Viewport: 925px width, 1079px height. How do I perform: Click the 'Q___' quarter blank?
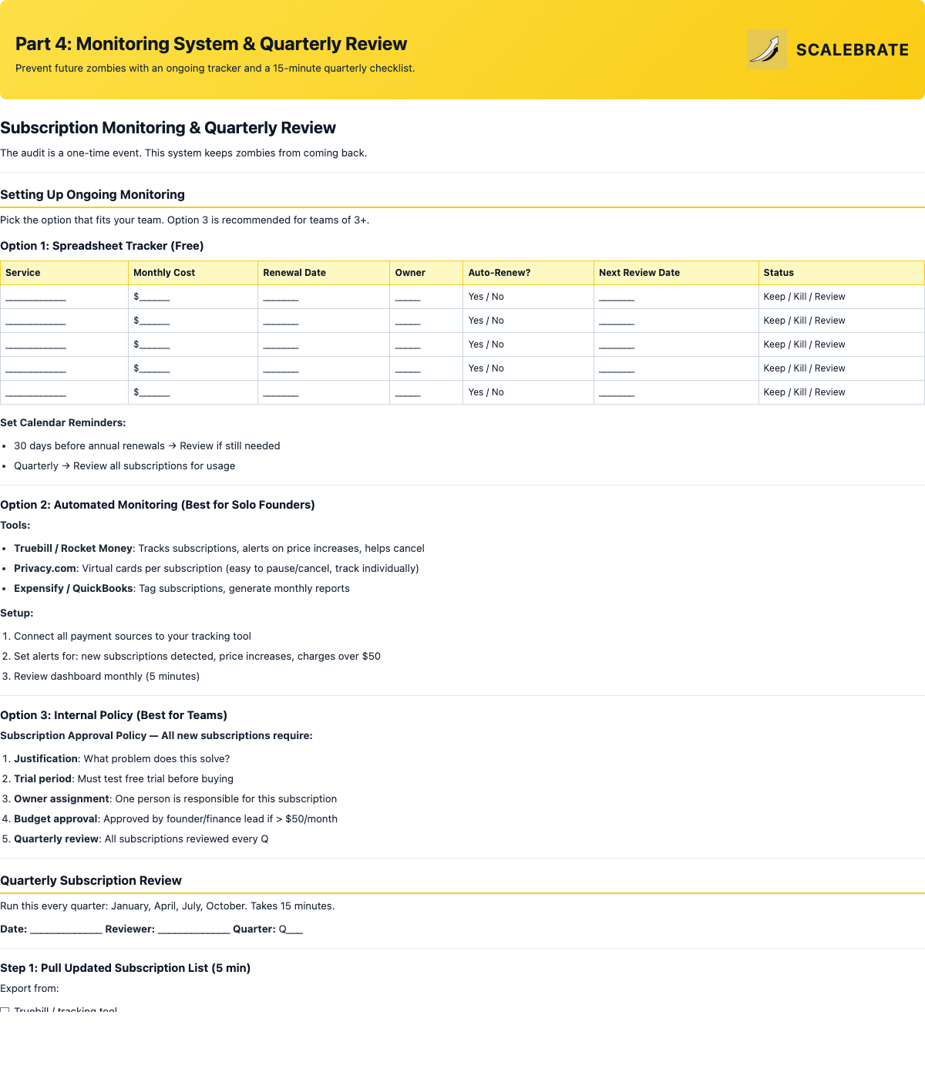(x=291, y=929)
